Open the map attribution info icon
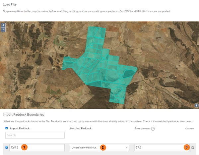199x155 pixels. pyautogui.click(x=196, y=105)
